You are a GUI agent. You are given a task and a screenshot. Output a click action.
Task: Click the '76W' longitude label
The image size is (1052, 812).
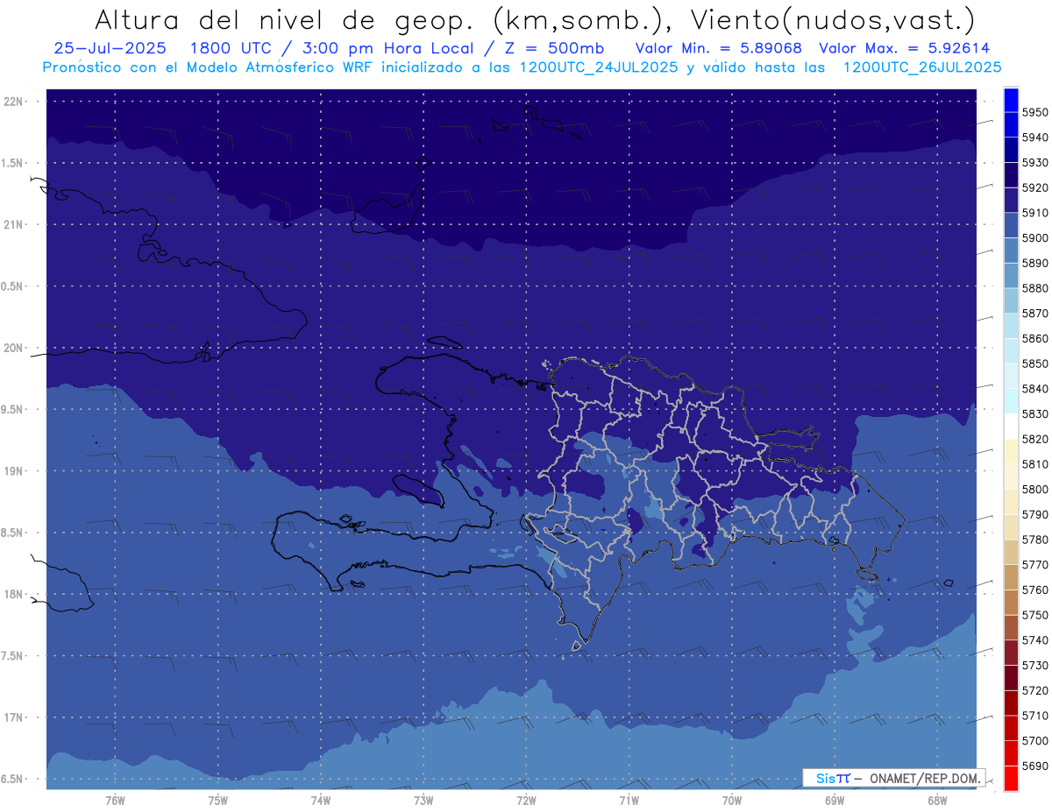[x=115, y=800]
